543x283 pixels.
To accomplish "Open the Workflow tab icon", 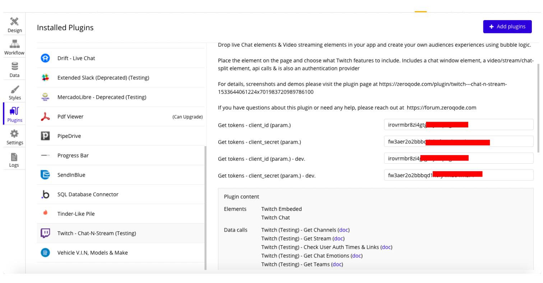I will pyautogui.click(x=14, y=44).
